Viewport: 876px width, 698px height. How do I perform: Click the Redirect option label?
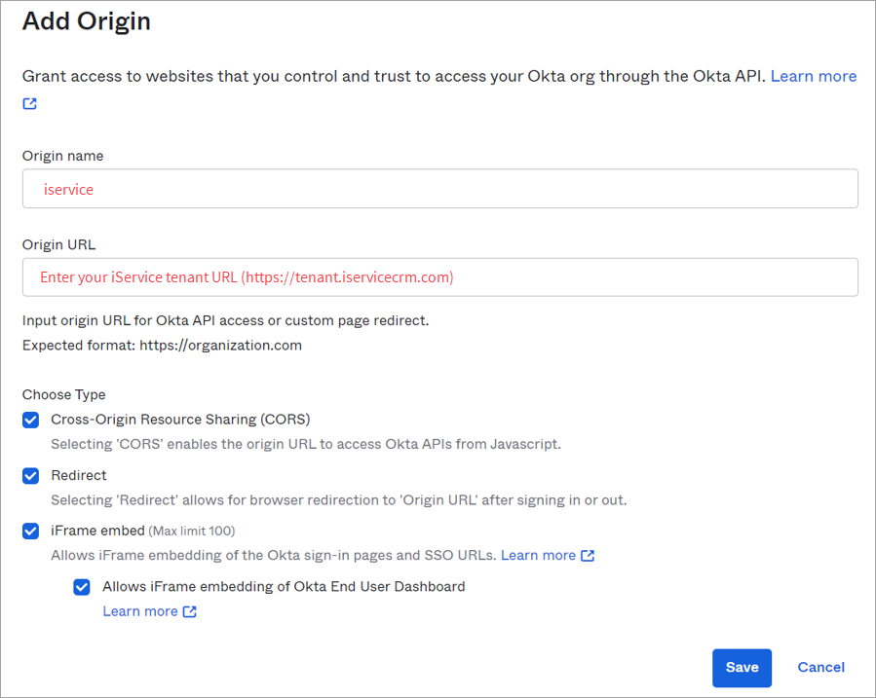(79, 475)
